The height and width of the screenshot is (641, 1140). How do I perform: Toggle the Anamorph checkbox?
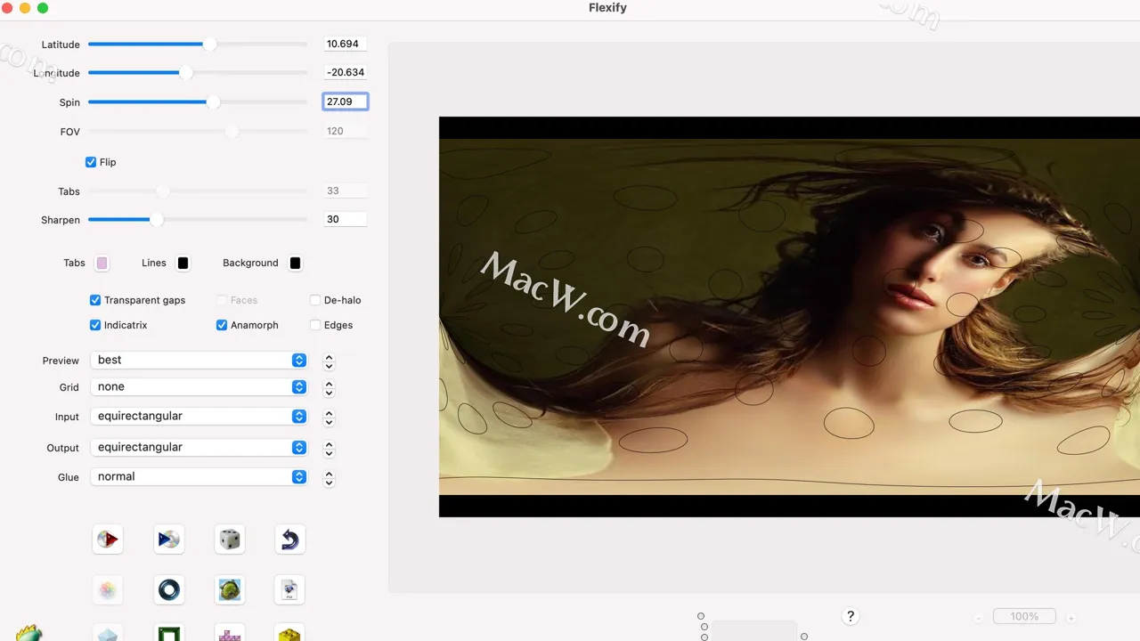(222, 325)
